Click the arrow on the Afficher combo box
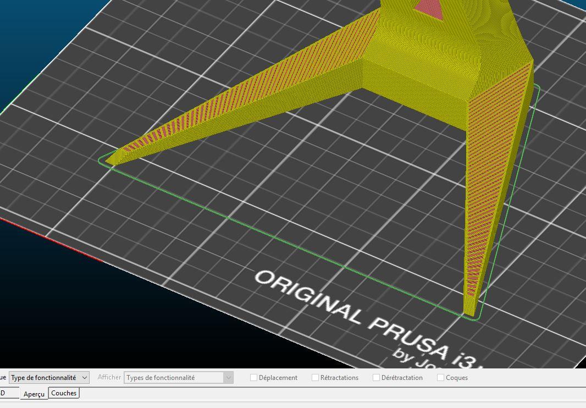This screenshot has width=586, height=408. [228, 378]
